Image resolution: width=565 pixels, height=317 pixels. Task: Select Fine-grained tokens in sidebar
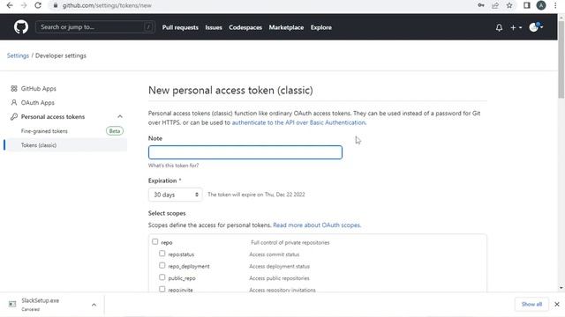coord(44,131)
